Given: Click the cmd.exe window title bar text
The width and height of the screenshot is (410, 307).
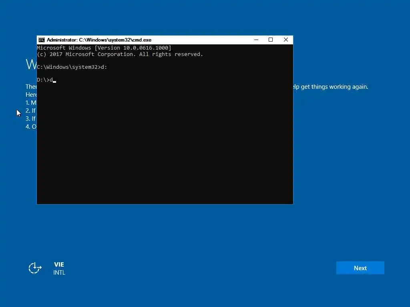Looking at the screenshot, I should click(x=99, y=40).
